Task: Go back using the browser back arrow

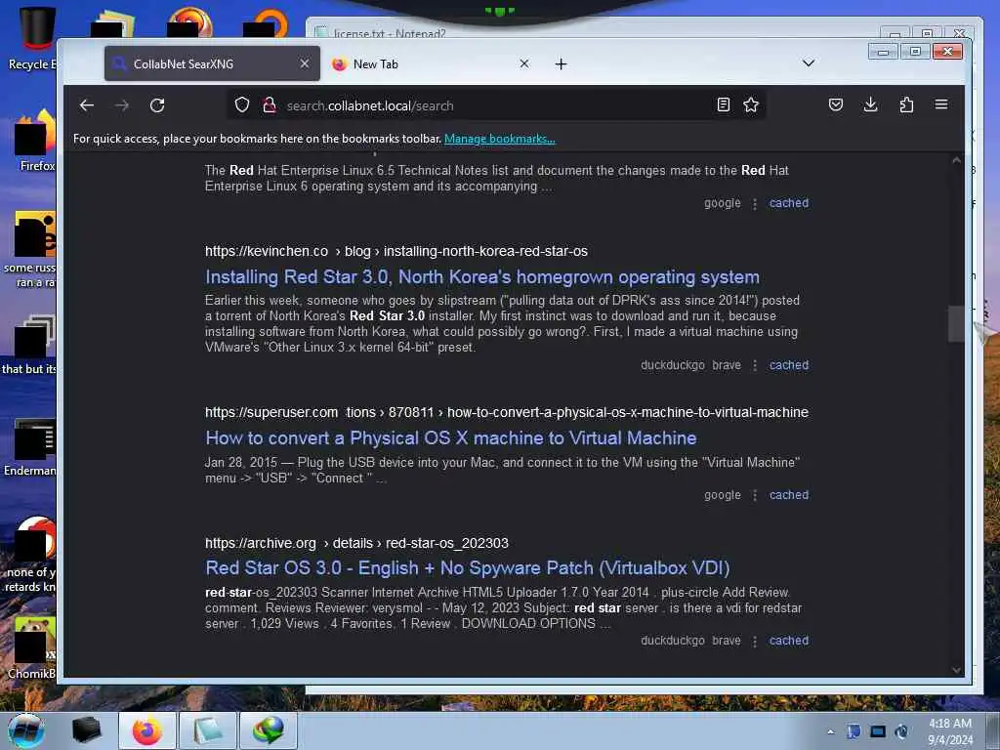Action: tap(87, 105)
